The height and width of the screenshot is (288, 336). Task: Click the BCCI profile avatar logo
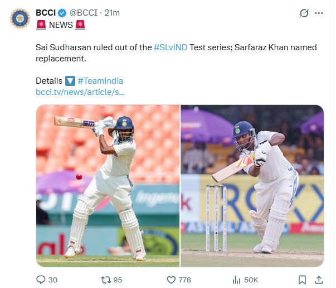[20, 18]
